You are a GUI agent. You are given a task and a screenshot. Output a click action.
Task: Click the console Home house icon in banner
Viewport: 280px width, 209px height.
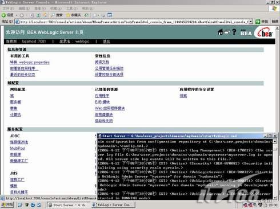coord(221,32)
